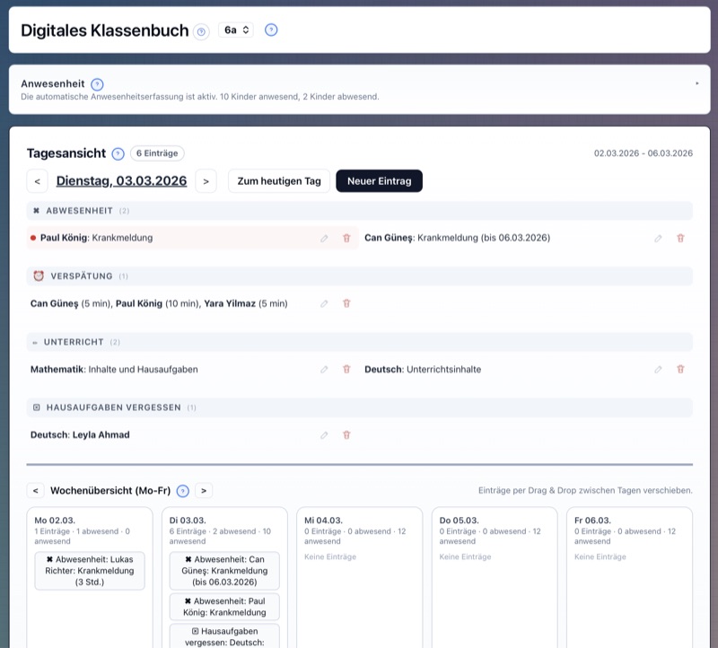This screenshot has height=648, width=718.
Task: Expand the Anwesenheit panel arrow
Action: (697, 83)
